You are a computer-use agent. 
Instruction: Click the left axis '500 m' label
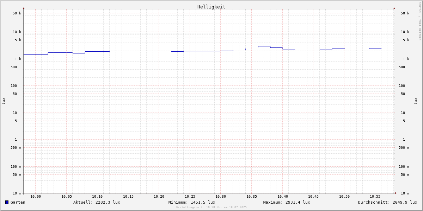coord(16,148)
